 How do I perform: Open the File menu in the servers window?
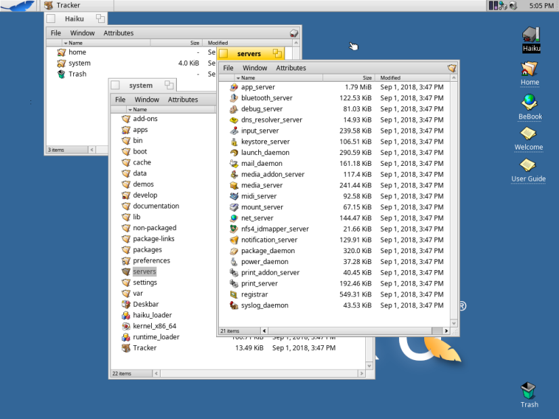pos(228,68)
